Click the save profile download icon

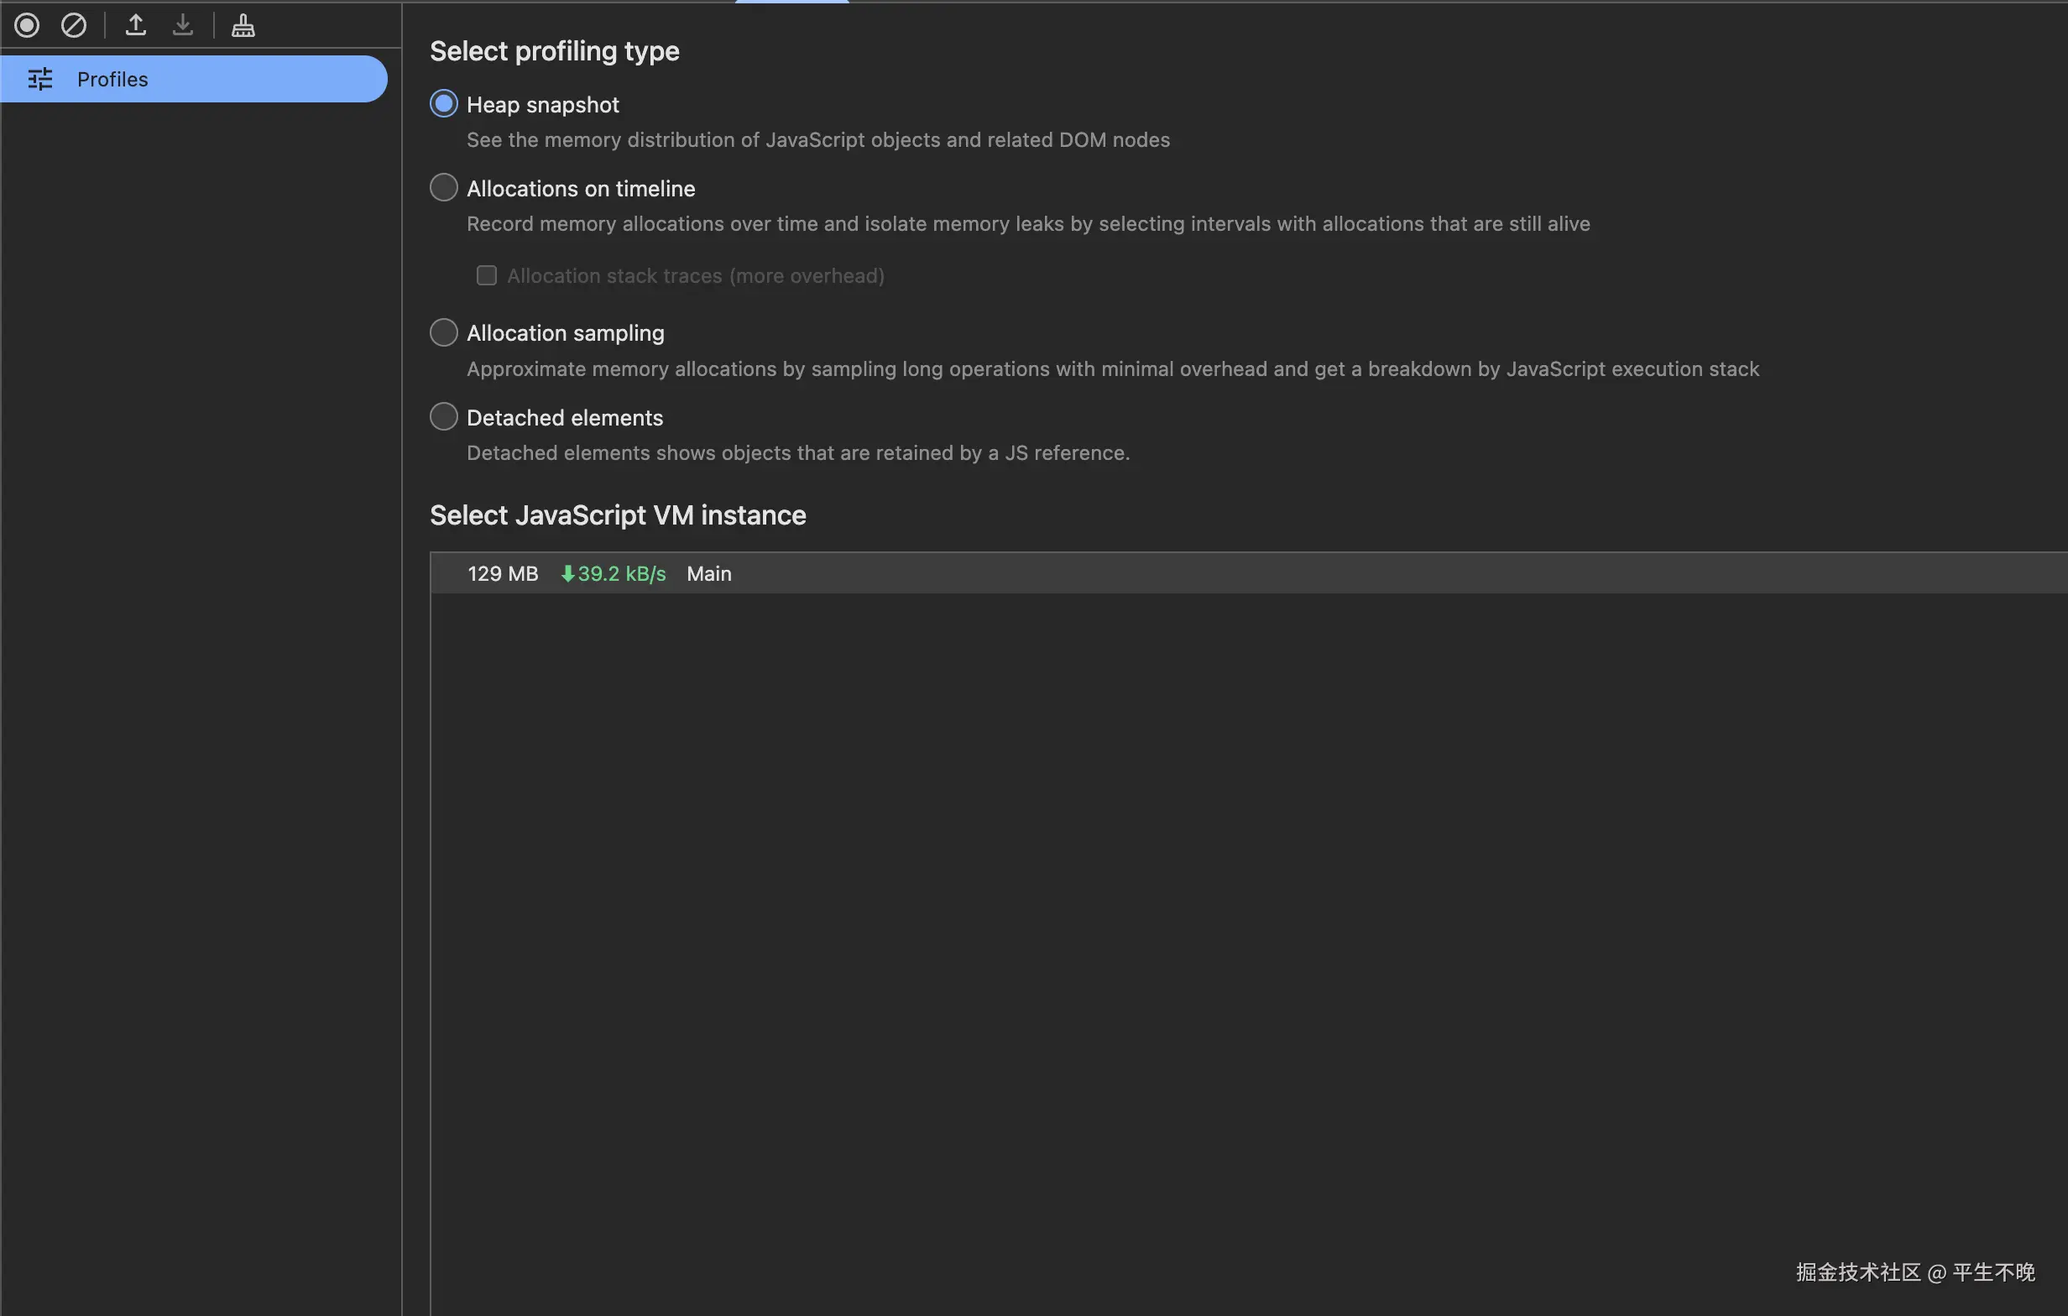pyautogui.click(x=182, y=26)
